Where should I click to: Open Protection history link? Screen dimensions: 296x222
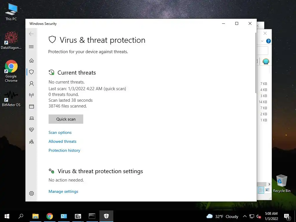click(x=64, y=150)
